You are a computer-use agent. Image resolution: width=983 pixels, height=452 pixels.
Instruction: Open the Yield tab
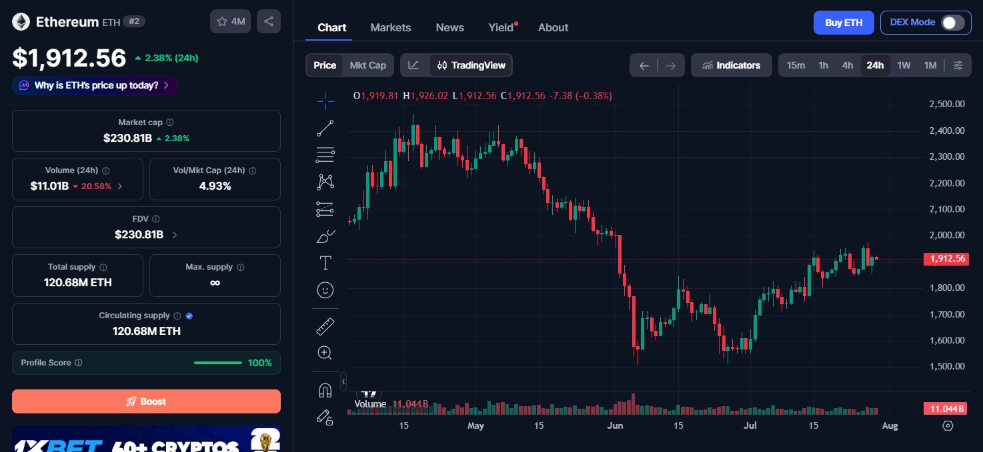(502, 27)
